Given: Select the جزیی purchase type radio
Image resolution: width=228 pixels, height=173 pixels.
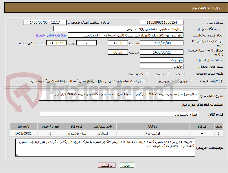Looking at the screenshot, I should (x=192, y=81).
